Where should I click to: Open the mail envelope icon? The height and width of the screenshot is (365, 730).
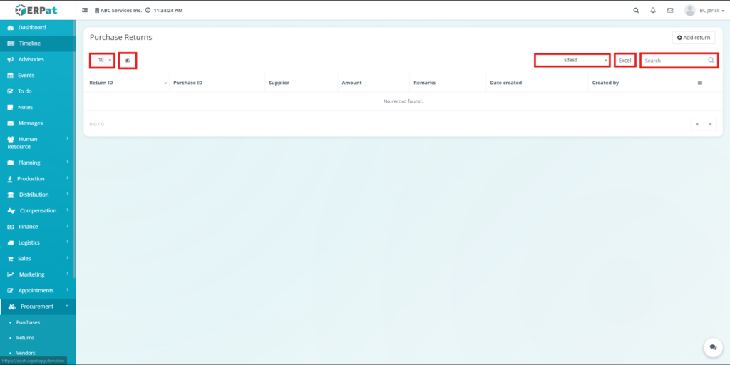coord(670,11)
